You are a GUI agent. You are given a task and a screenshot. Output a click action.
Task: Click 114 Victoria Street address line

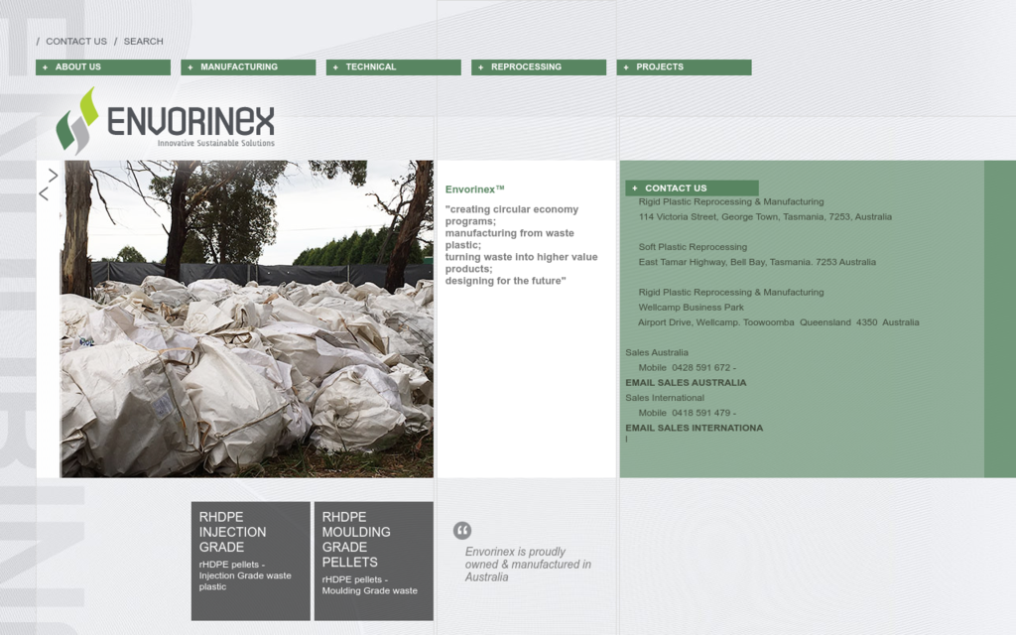[x=765, y=216]
